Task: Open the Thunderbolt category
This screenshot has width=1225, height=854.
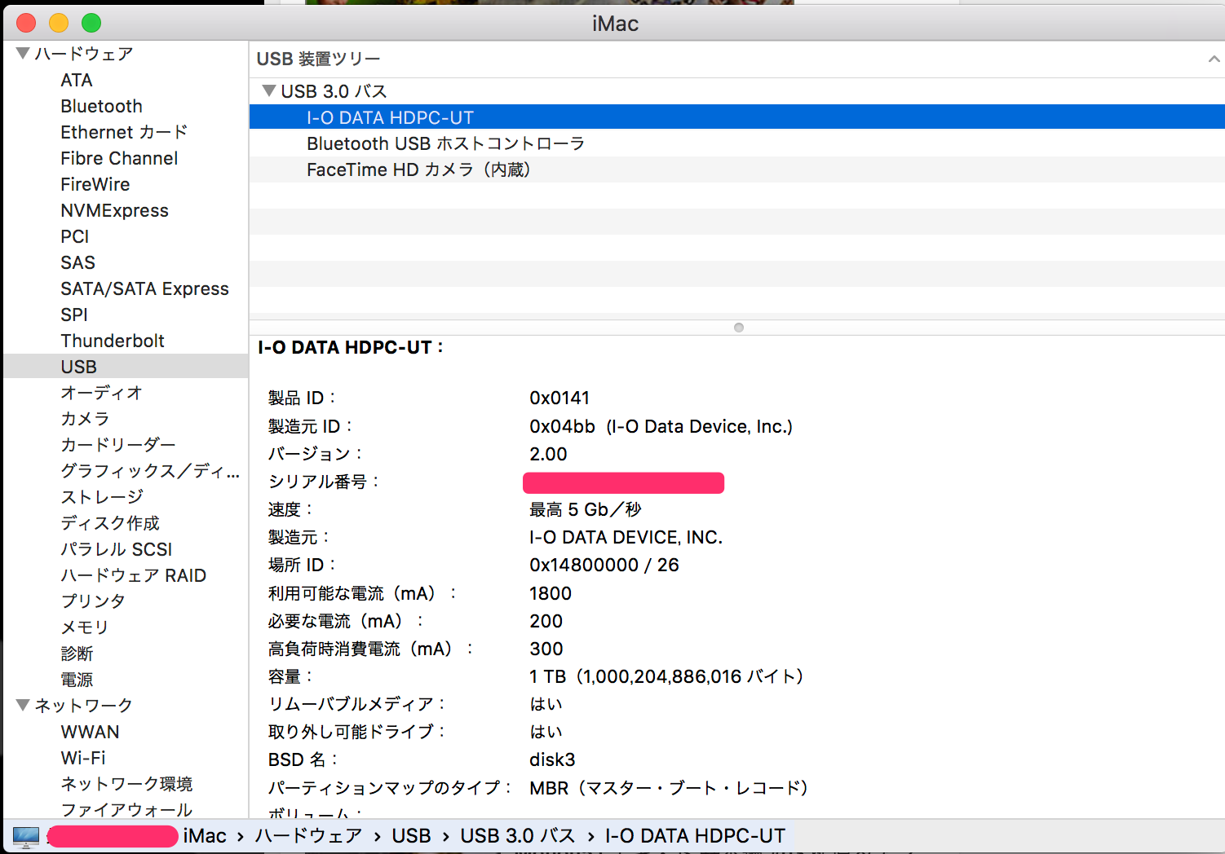Action: 113,341
